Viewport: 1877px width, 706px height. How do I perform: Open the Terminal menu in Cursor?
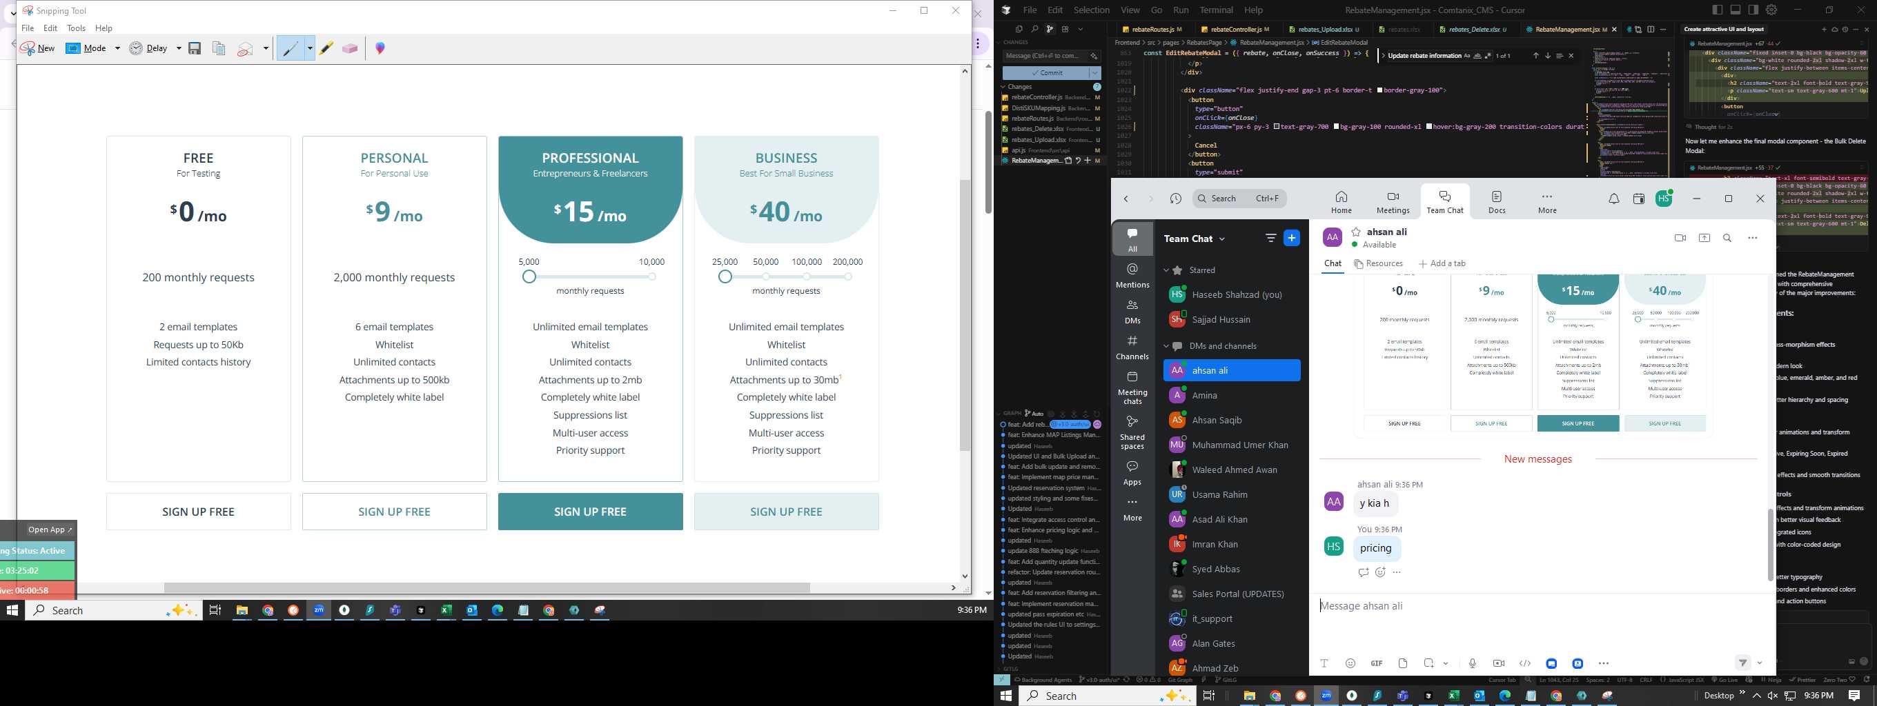point(1216,10)
